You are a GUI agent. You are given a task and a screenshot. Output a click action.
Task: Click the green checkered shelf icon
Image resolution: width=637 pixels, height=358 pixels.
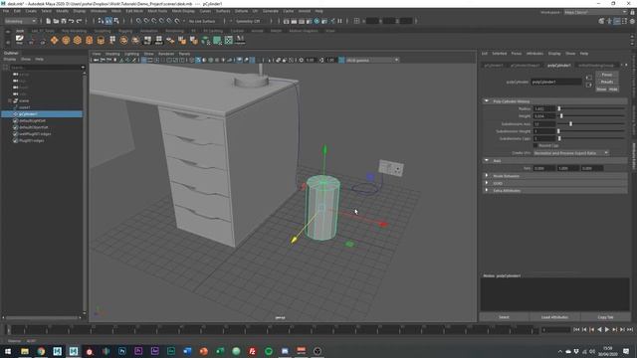point(229,40)
